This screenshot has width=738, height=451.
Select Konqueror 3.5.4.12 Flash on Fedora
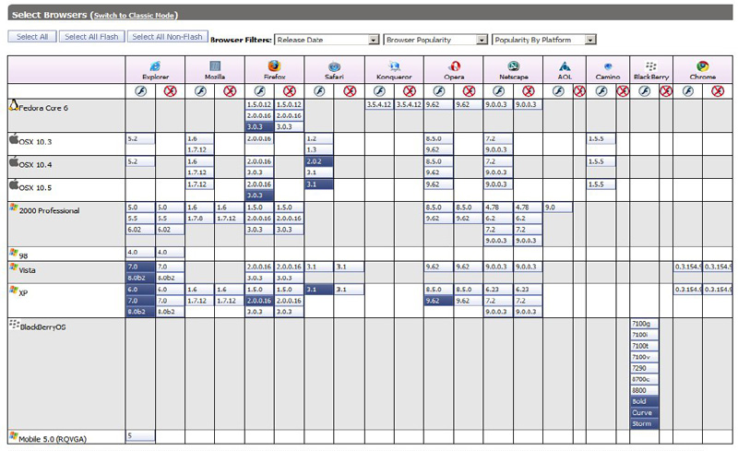click(379, 104)
